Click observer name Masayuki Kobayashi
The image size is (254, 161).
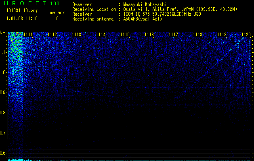tap(145, 4)
